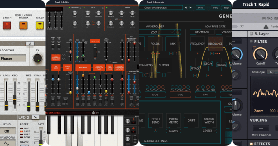The width and height of the screenshot is (278, 146).
Task: Open the wavefolder 259 dropdown
Action: coord(172,32)
